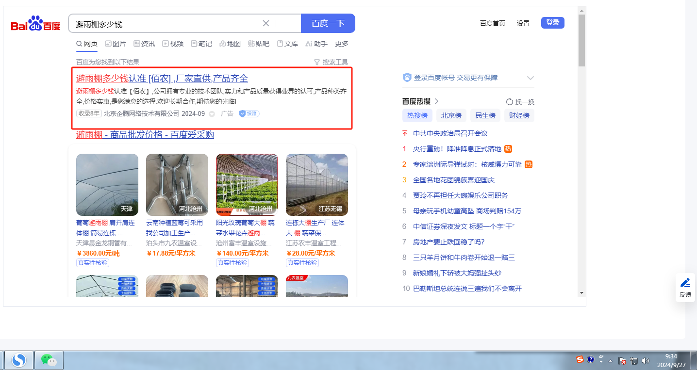Select the 热搜榜 hot list tab
The height and width of the screenshot is (370, 697).
[x=417, y=115]
